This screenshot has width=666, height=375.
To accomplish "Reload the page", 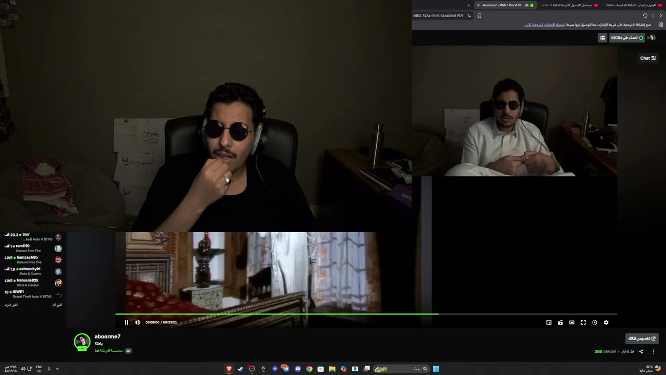I will pos(645,16).
